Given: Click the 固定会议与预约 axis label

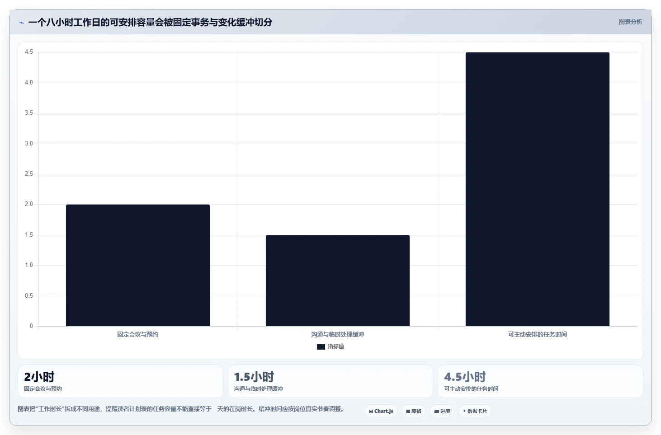Looking at the screenshot, I should [x=138, y=334].
